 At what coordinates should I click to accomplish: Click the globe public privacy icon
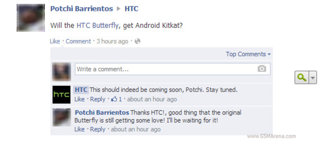point(137,41)
